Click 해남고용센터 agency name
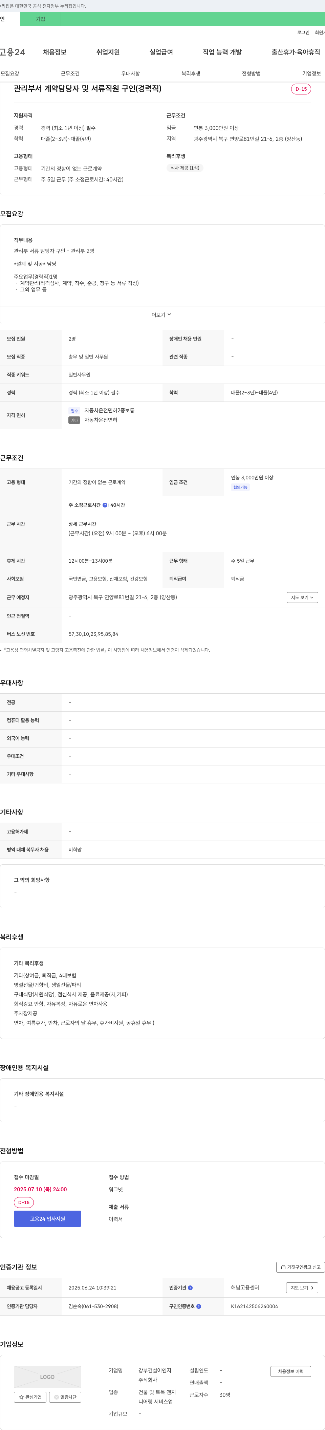The image size is (325, 1430). pos(245,1288)
